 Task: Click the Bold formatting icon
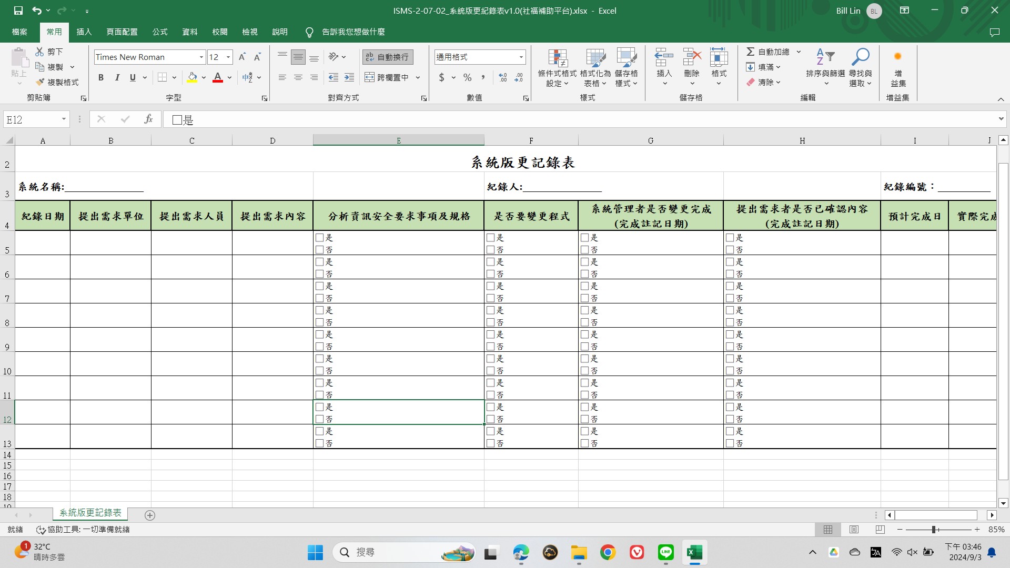[x=101, y=78]
